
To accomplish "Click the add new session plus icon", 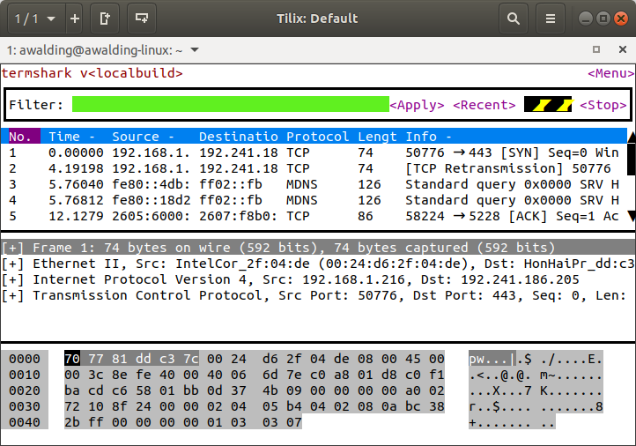I will point(74,18).
